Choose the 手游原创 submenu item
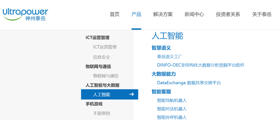Viewport: 278px width, 120px height. (102, 114)
